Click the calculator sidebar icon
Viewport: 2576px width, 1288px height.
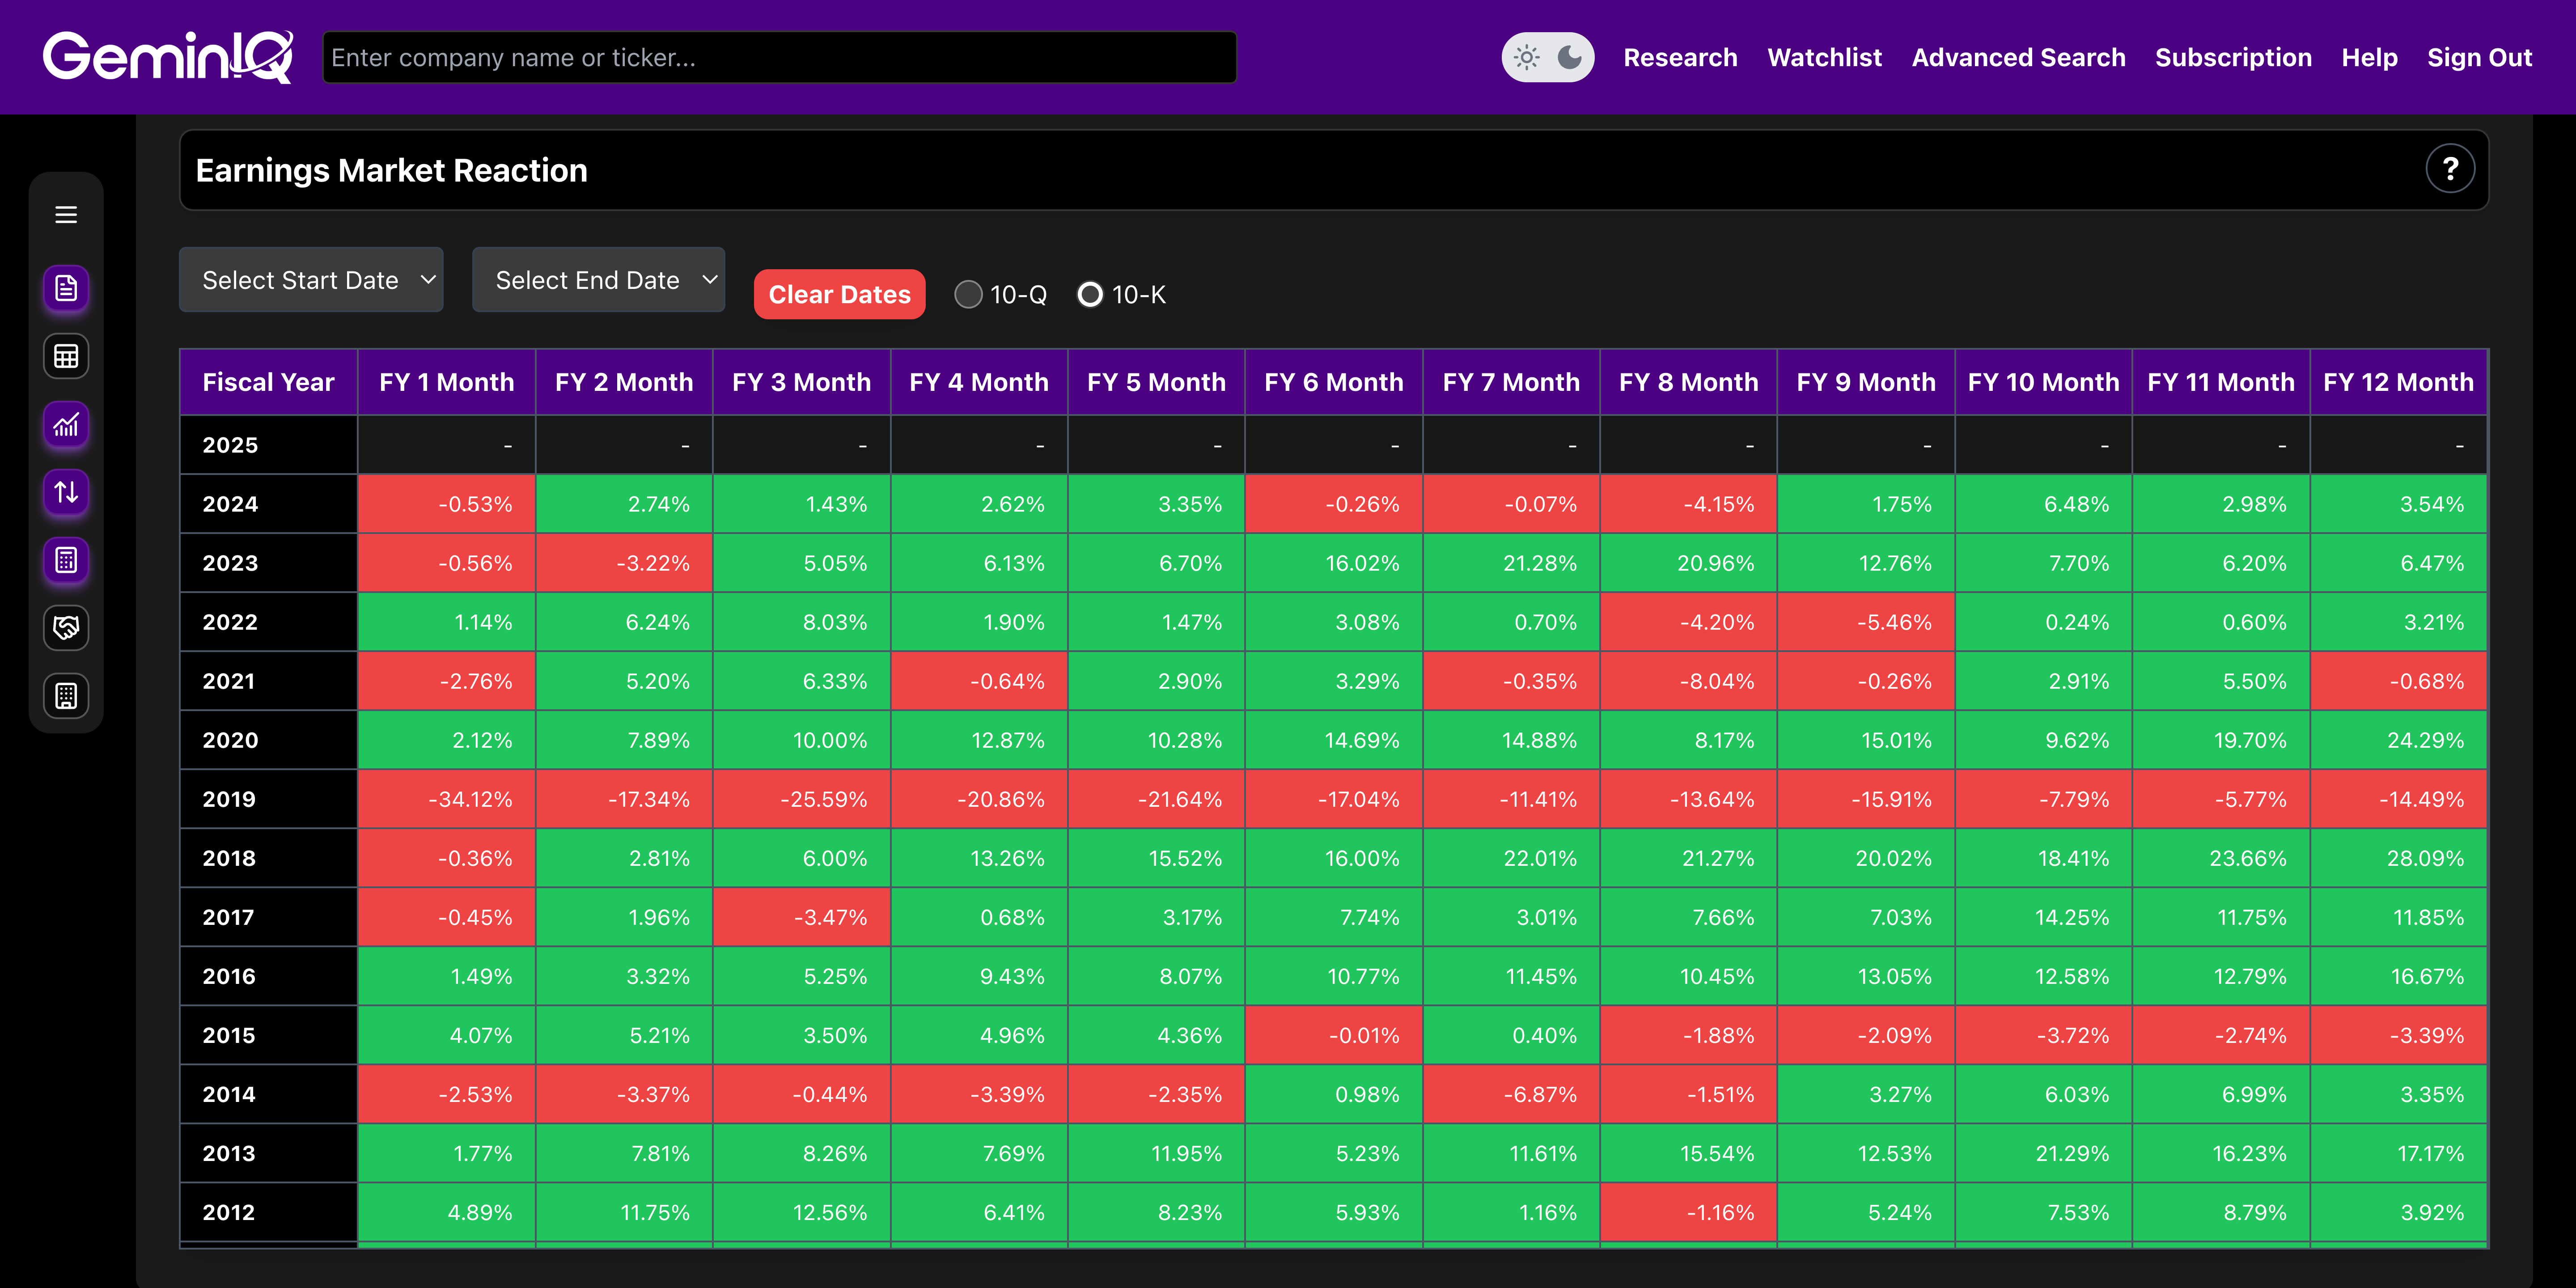[66, 560]
